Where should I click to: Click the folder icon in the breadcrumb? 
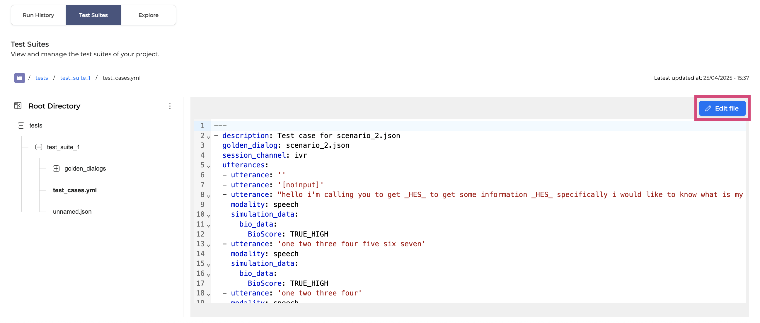point(19,78)
